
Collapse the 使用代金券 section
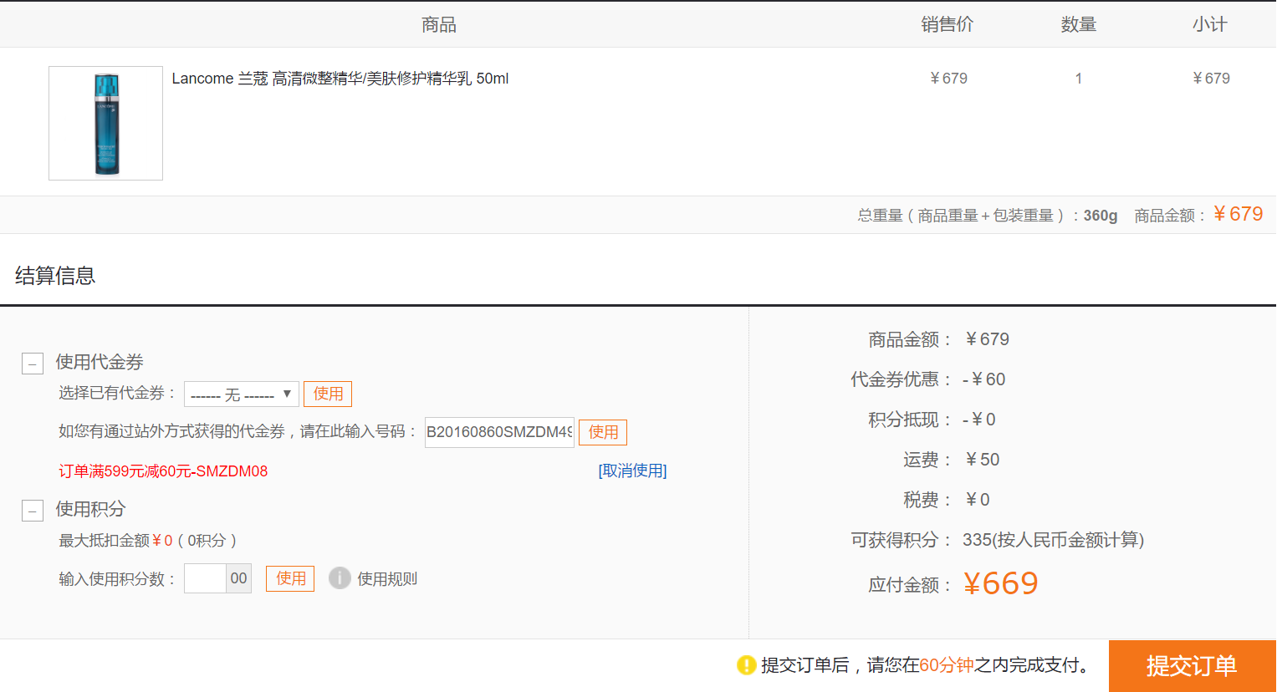coord(33,364)
